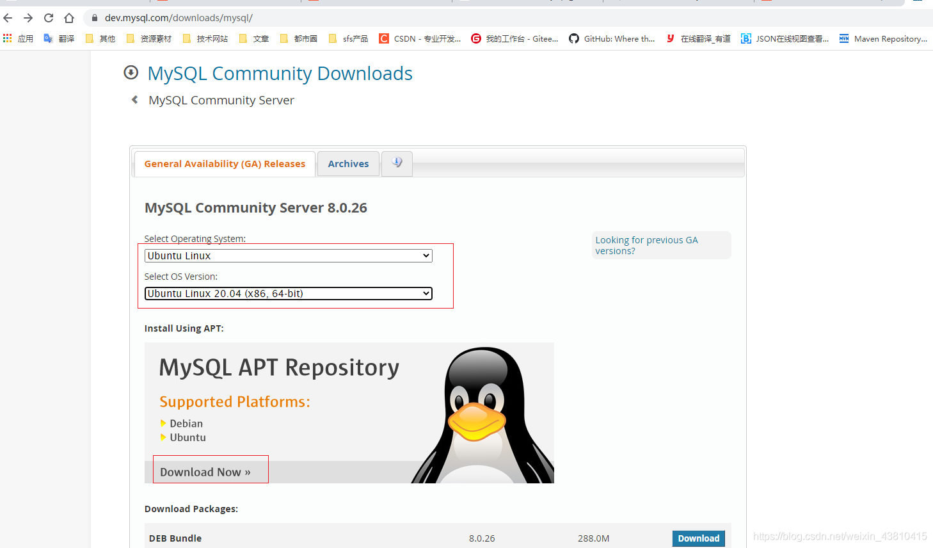The height and width of the screenshot is (548, 933).
Task: Open the JSON在线视图查看 bookmark
Action: click(785, 38)
